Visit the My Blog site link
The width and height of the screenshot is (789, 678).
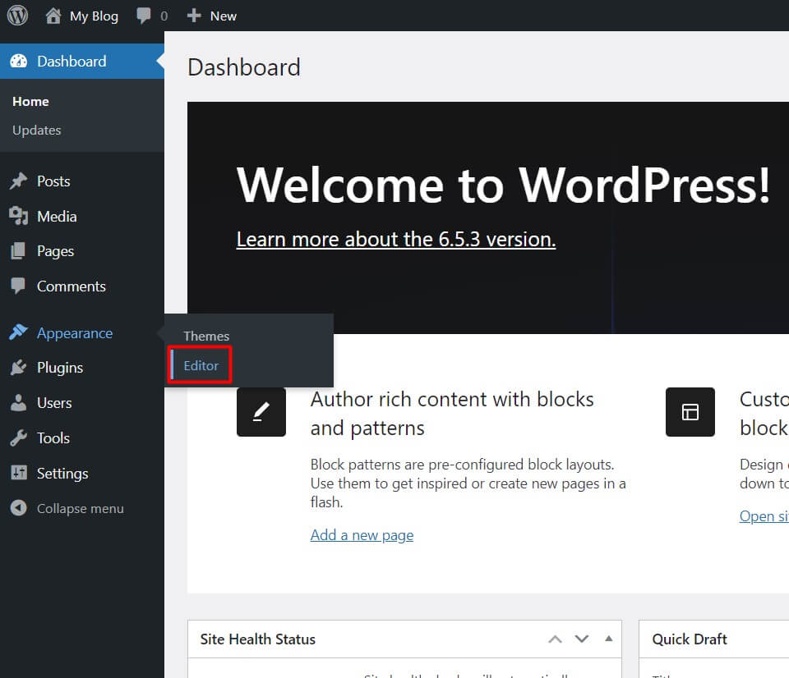94,16
